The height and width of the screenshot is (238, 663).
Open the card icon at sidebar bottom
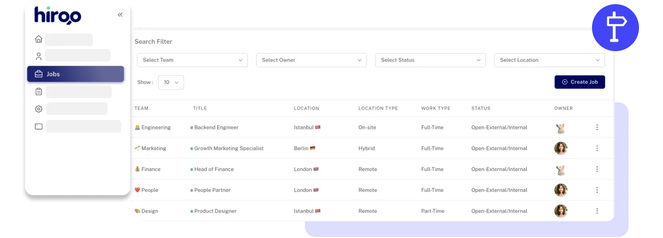[x=39, y=126]
